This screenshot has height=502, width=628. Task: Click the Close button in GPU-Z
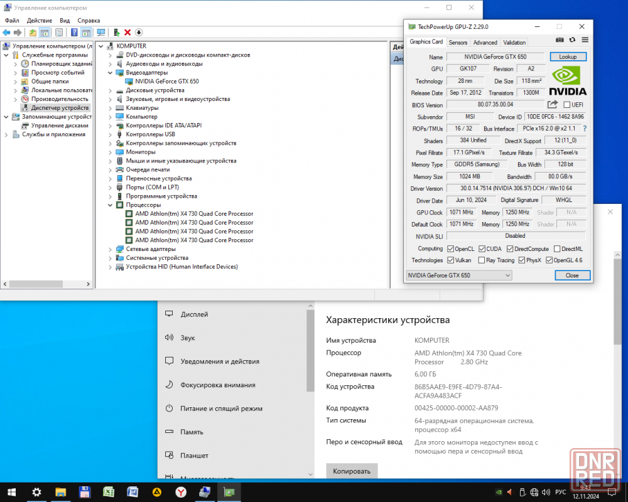(x=572, y=275)
